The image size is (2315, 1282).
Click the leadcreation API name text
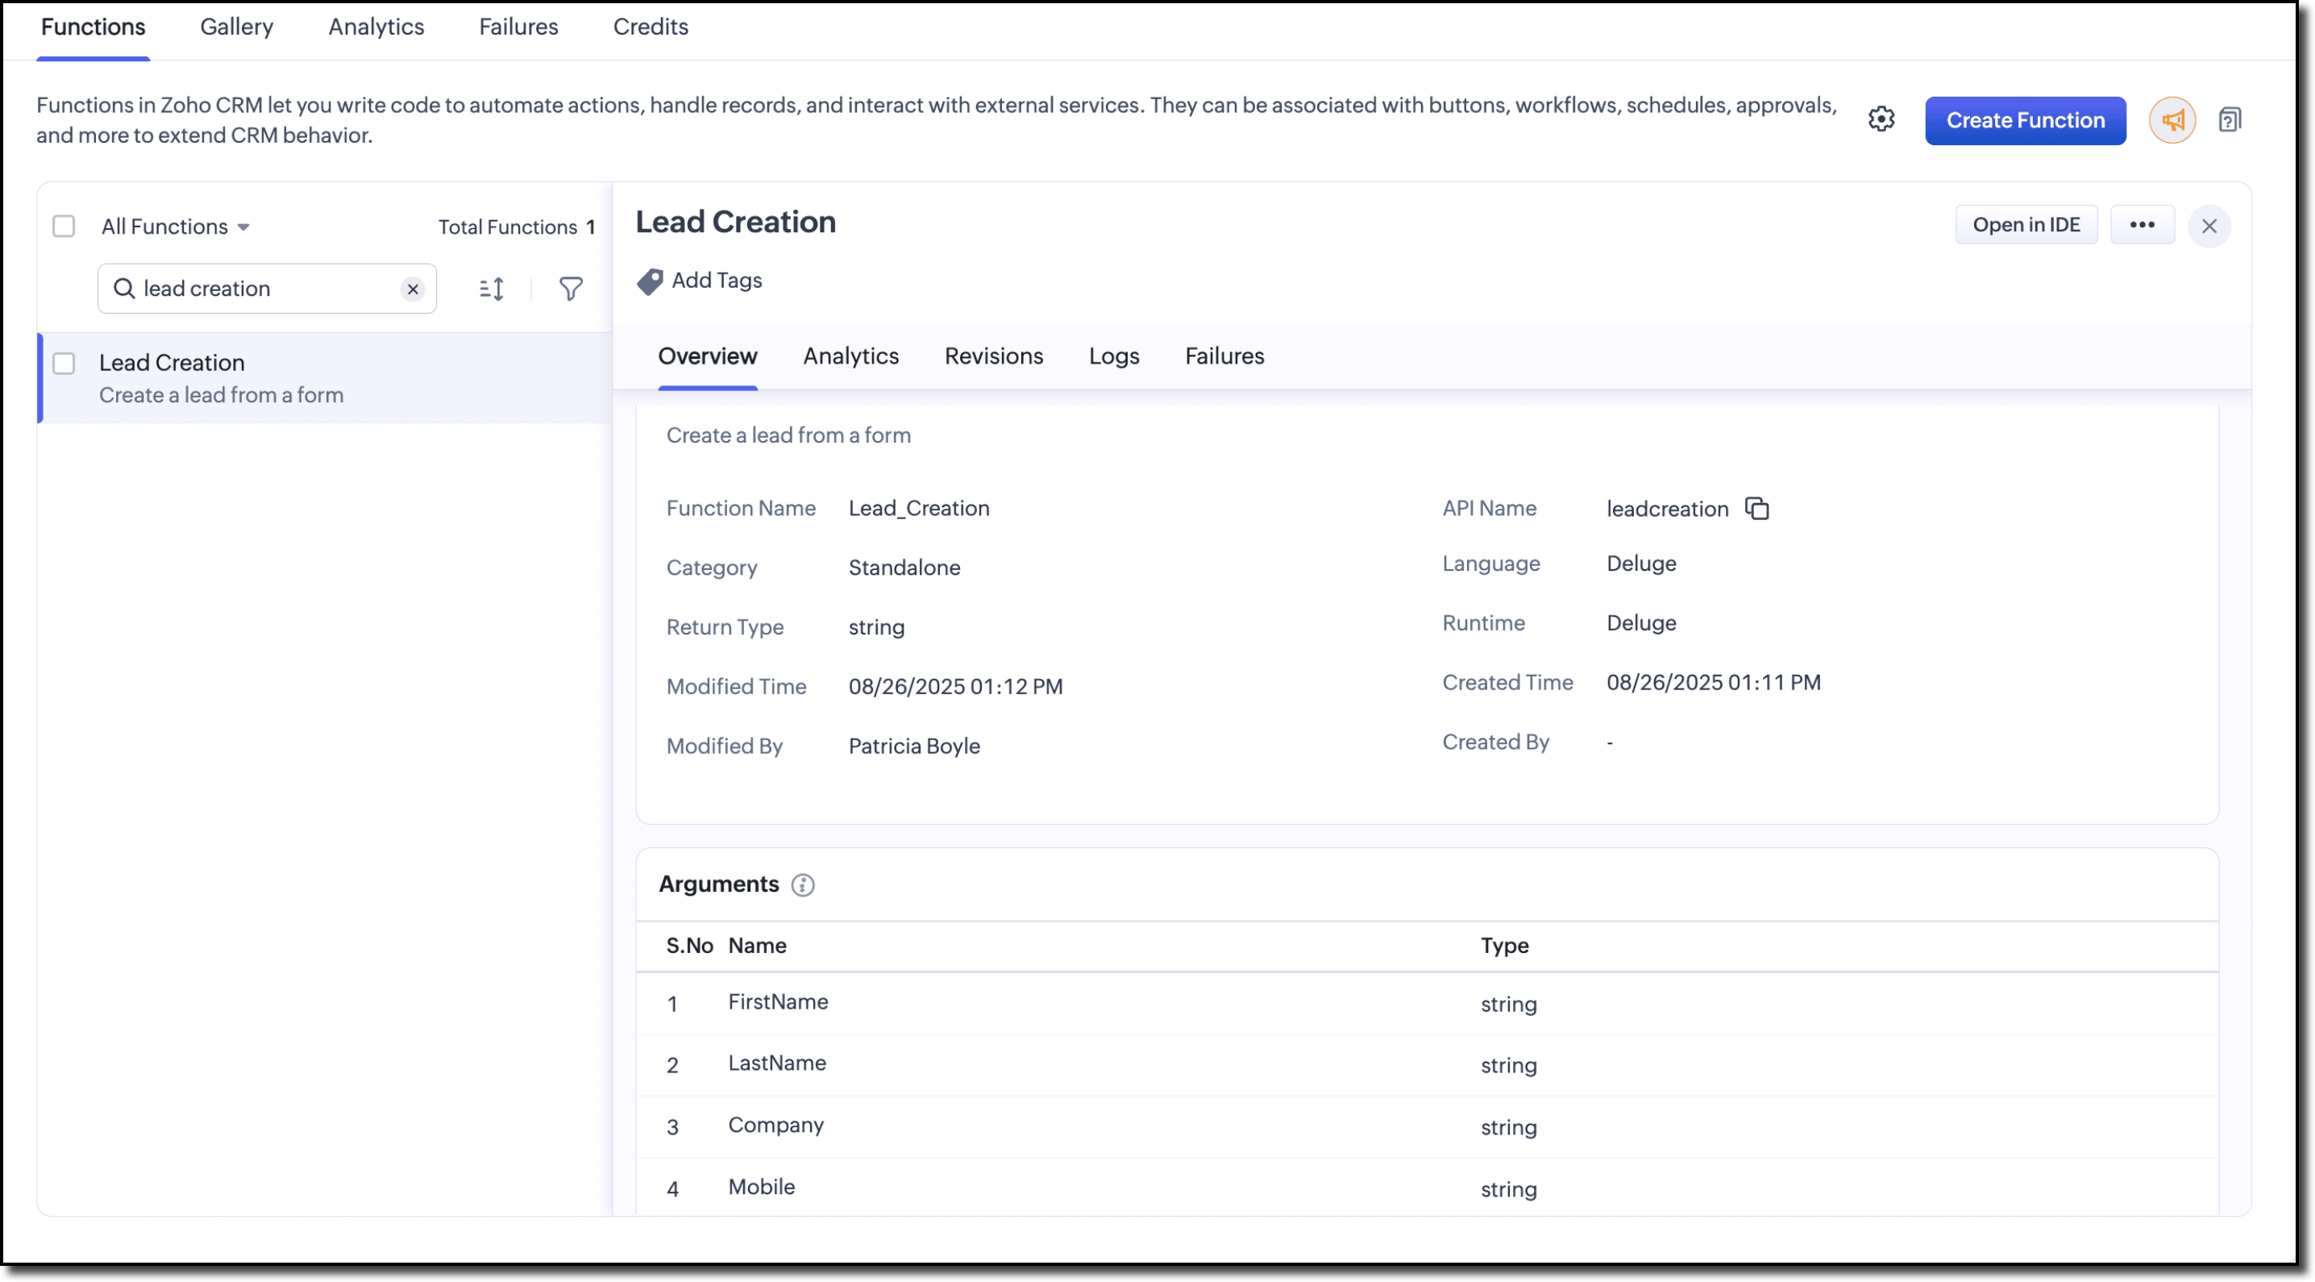tap(1667, 510)
